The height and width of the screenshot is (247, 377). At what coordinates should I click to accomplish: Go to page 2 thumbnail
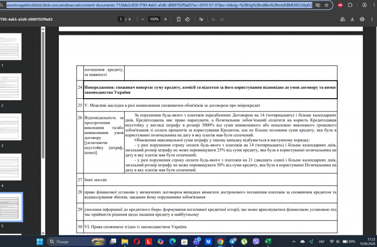pyautogui.click(x=10, y=86)
